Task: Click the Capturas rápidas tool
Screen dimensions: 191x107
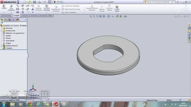Action: tap(109, 8)
